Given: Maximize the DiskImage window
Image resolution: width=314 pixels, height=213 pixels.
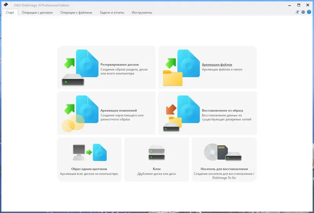Looking at the screenshot, I should pyautogui.click(x=299, y=5).
